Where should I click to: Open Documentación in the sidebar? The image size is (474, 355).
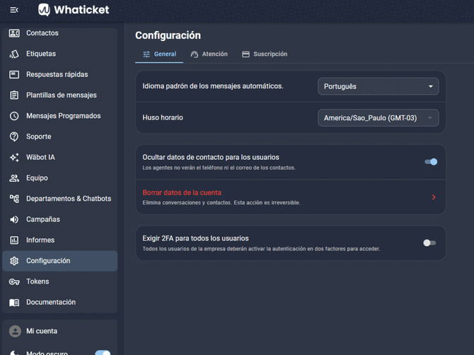click(x=60, y=303)
